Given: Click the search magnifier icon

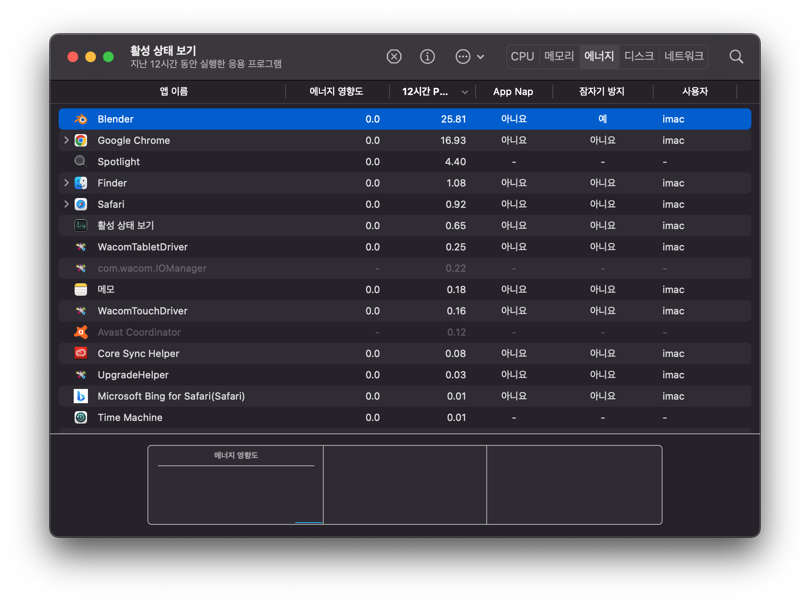Looking at the screenshot, I should [x=736, y=57].
